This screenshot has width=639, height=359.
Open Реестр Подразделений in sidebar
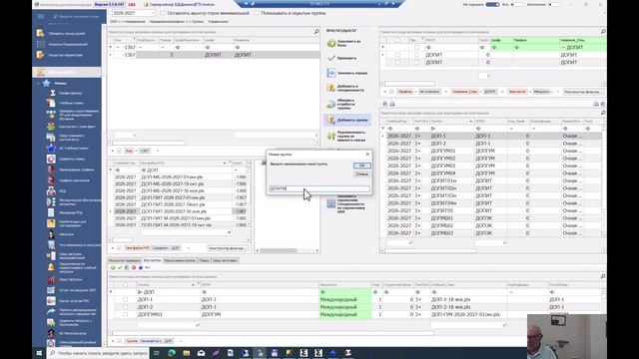pyautogui.click(x=61, y=44)
